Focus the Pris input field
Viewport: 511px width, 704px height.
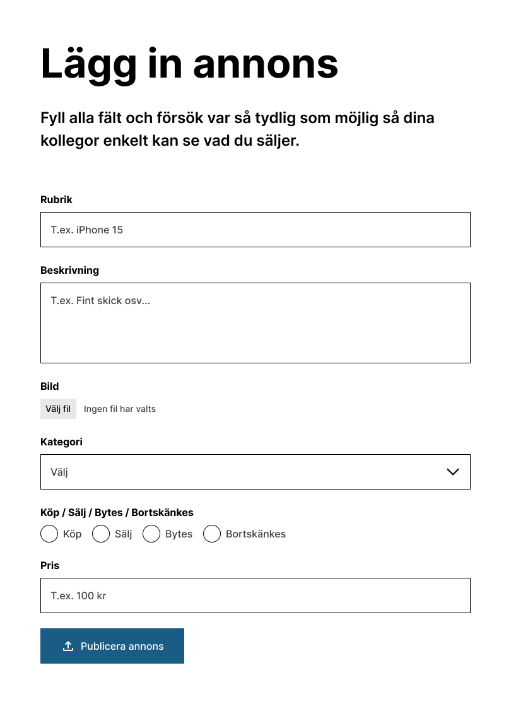(x=255, y=595)
